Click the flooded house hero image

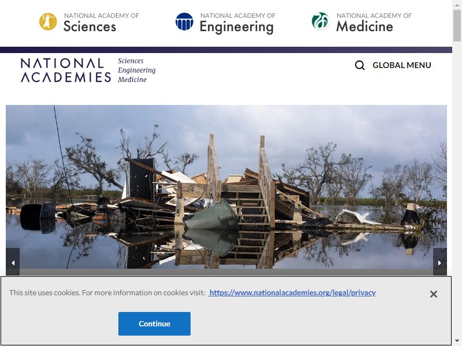[x=226, y=187]
